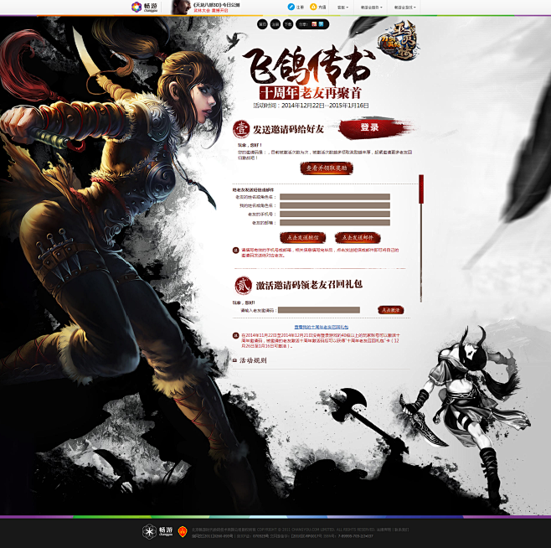Open the game logo at the top right

click(398, 39)
